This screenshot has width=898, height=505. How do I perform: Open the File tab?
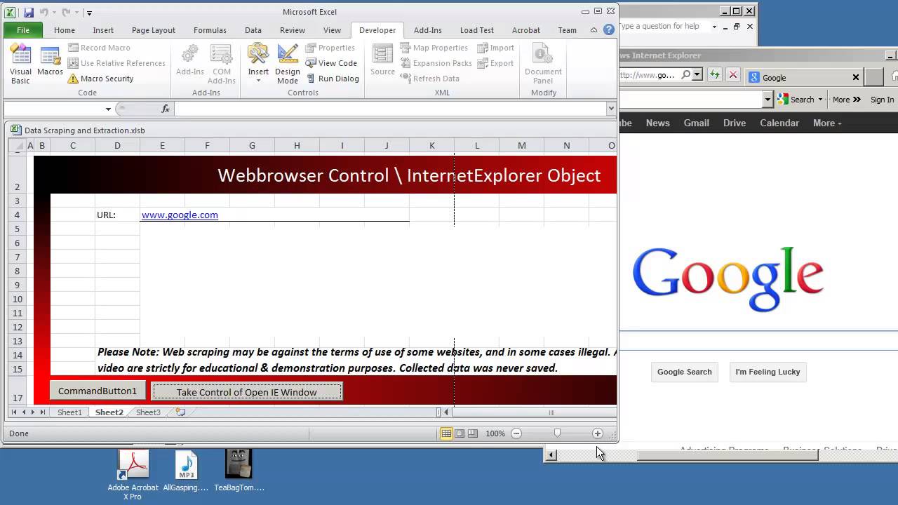click(x=23, y=30)
